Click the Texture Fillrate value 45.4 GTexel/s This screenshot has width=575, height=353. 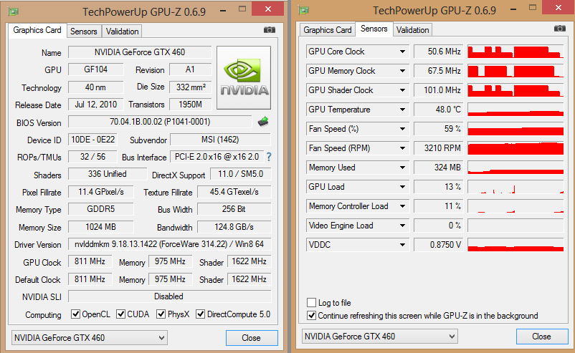point(234,192)
